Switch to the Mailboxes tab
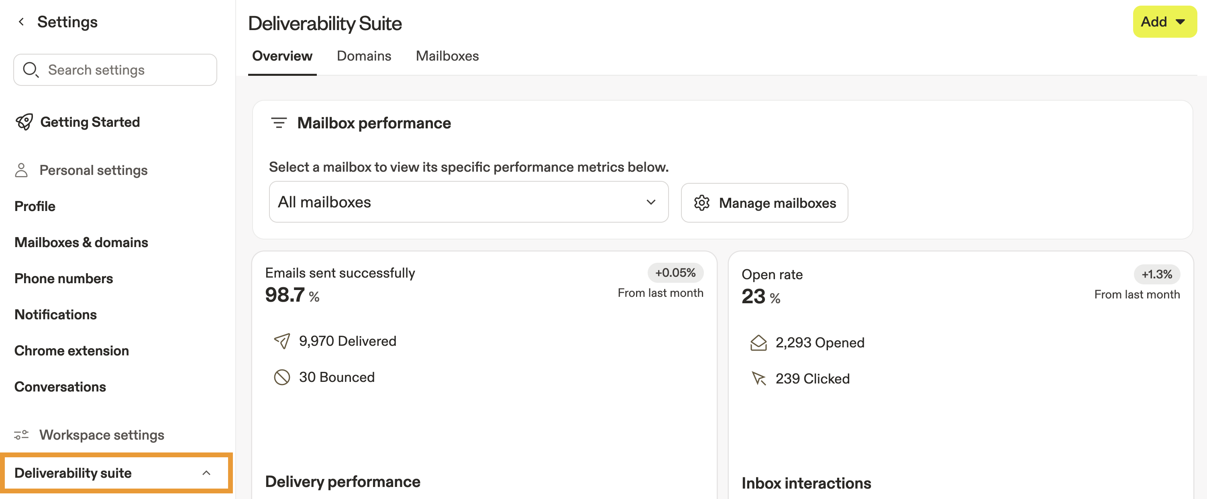This screenshot has height=499, width=1207. 447,56
